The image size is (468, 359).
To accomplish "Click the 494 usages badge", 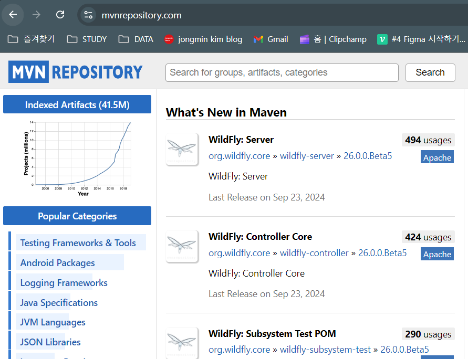I will click(428, 140).
